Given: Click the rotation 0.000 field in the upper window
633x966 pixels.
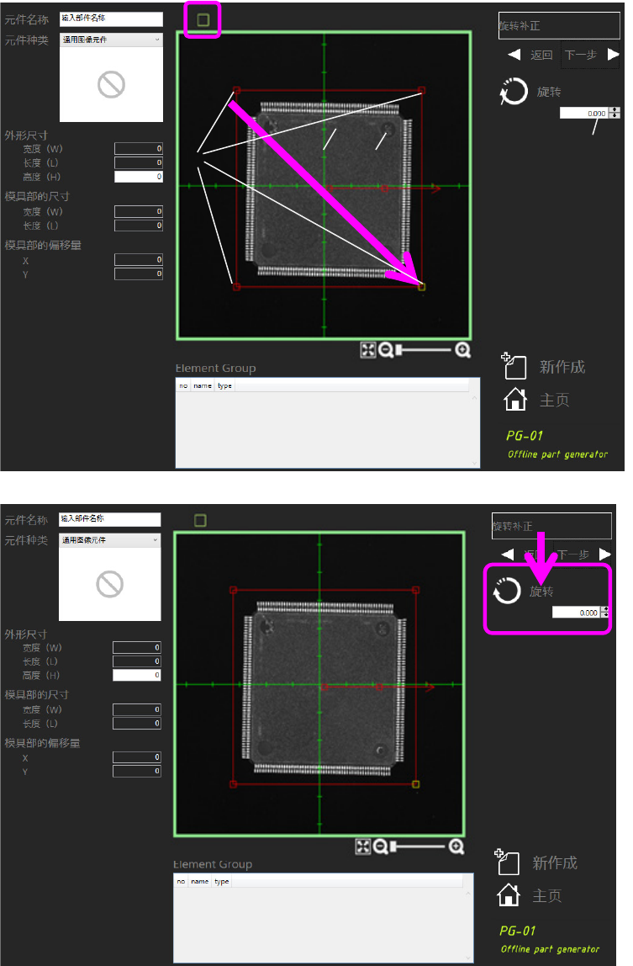Looking at the screenshot, I should coord(584,113).
